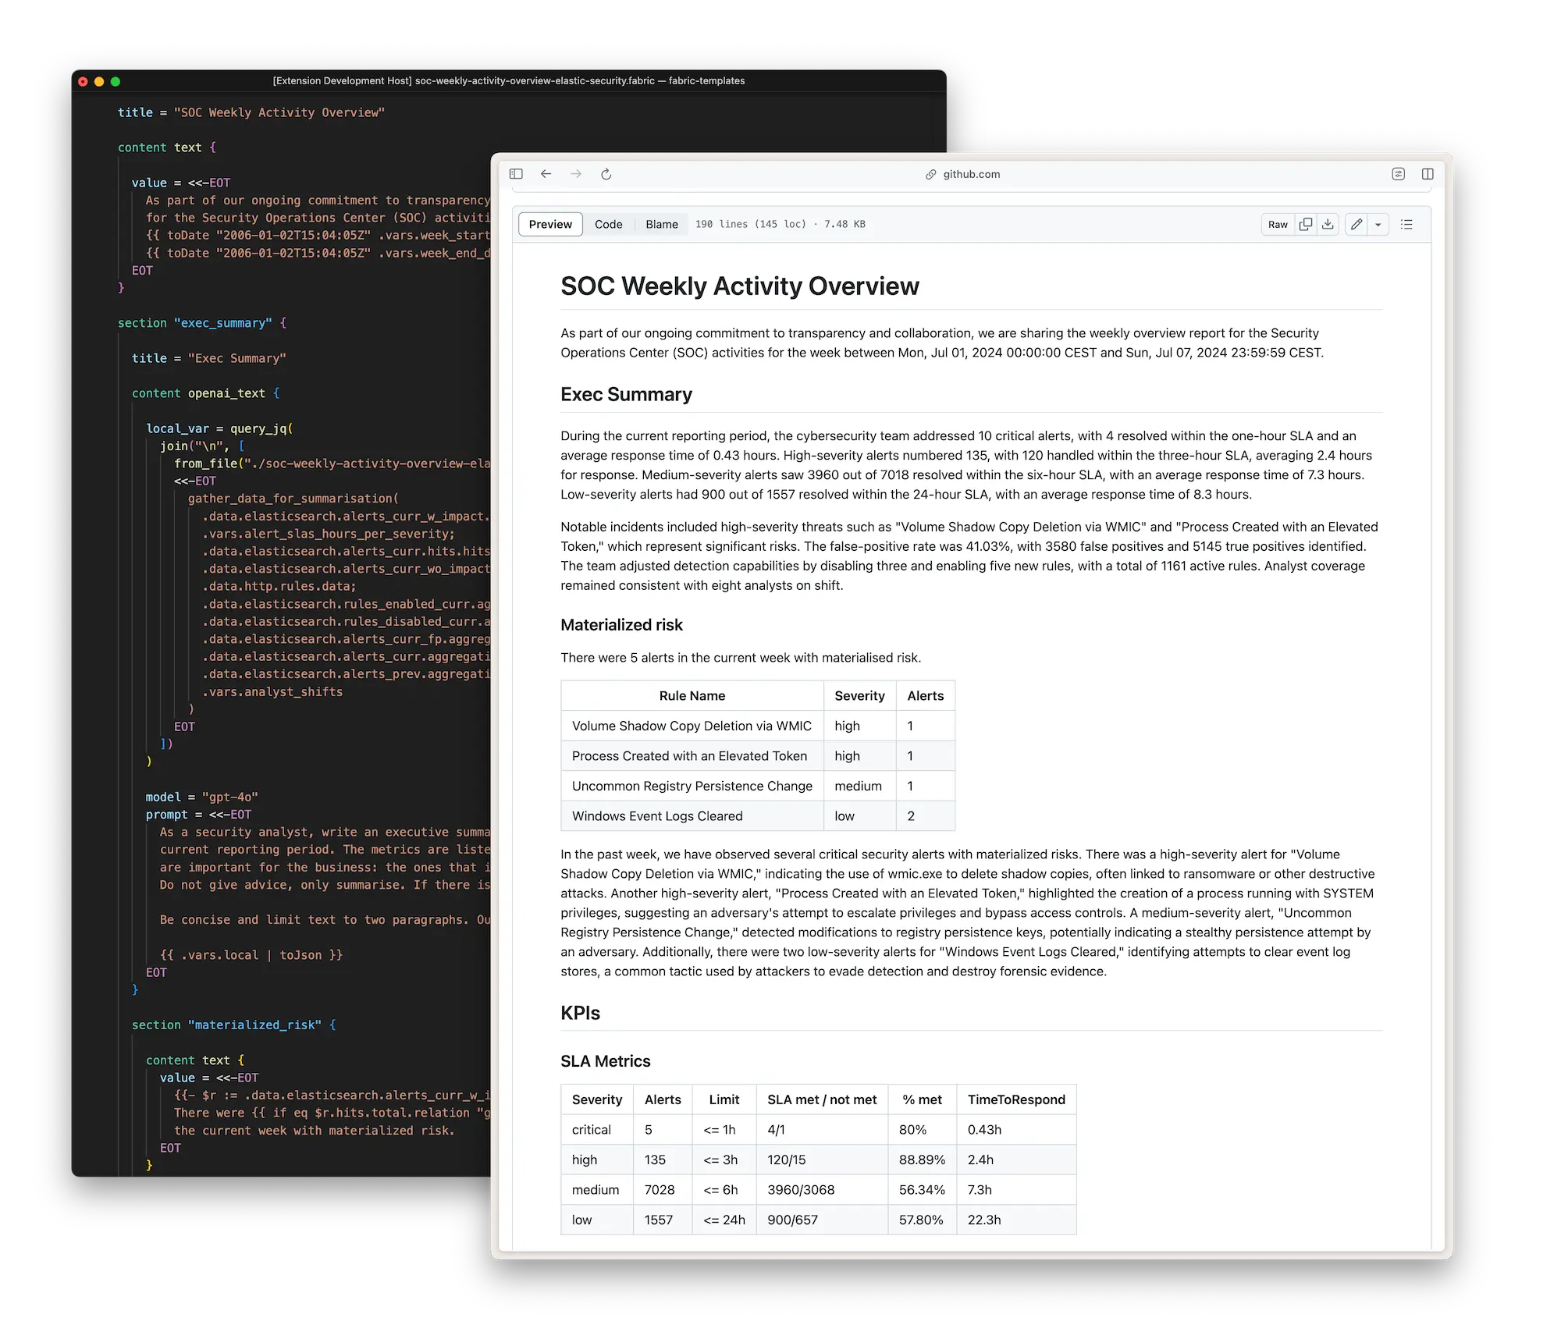Click the github.com address bar
Image resolution: width=1561 pixels, height=1339 pixels.
click(971, 174)
